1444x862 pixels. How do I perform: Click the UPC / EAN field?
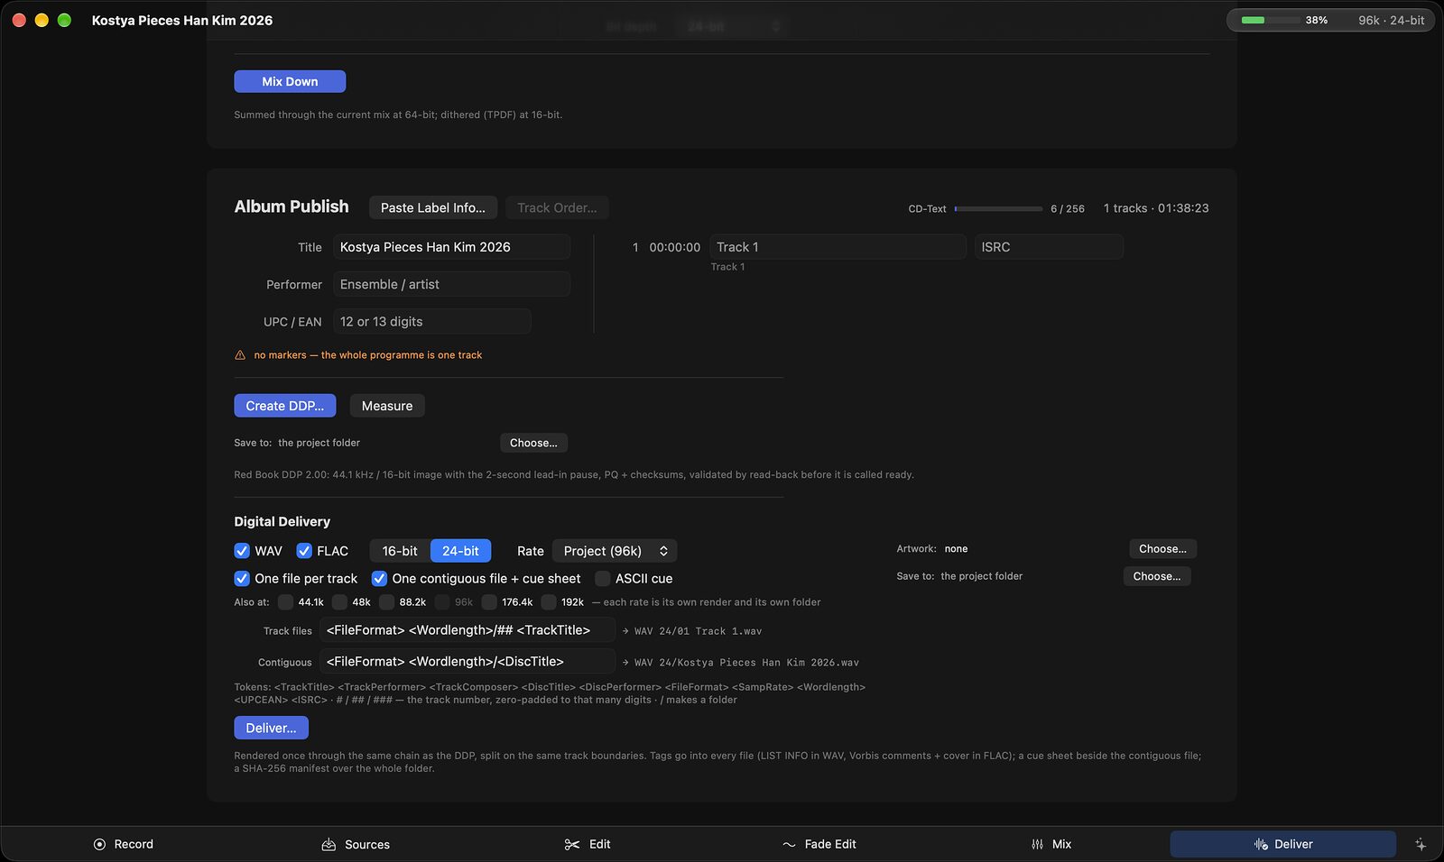pos(432,322)
